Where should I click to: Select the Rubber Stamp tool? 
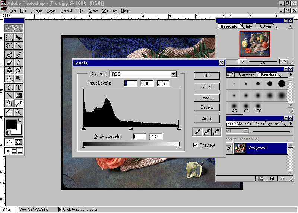(9, 70)
